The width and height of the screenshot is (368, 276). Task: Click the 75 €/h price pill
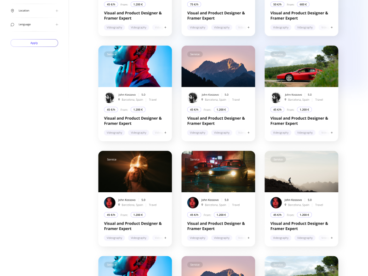tap(194, 4)
